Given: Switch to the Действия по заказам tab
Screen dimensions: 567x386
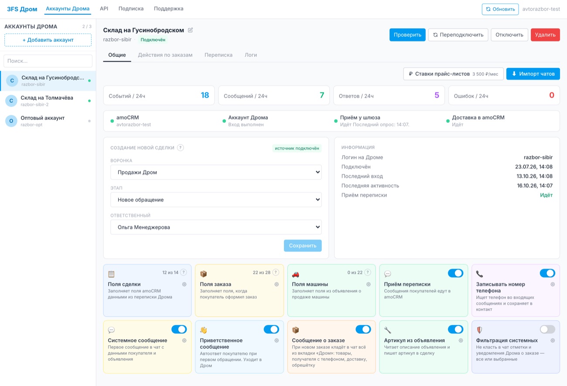Looking at the screenshot, I should tap(165, 55).
